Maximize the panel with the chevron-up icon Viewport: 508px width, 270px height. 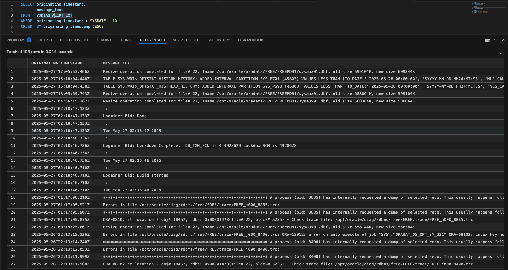pyautogui.click(x=495, y=40)
